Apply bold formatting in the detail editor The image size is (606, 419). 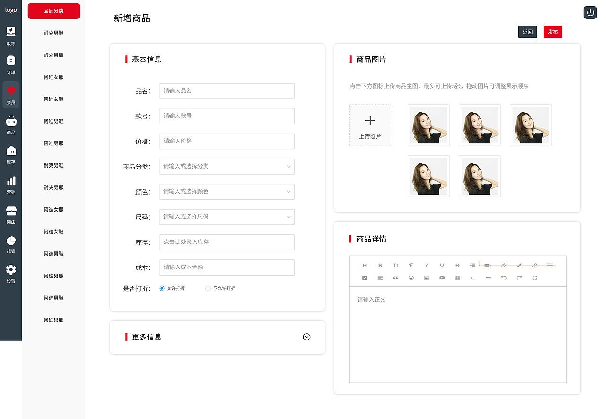[x=380, y=265]
